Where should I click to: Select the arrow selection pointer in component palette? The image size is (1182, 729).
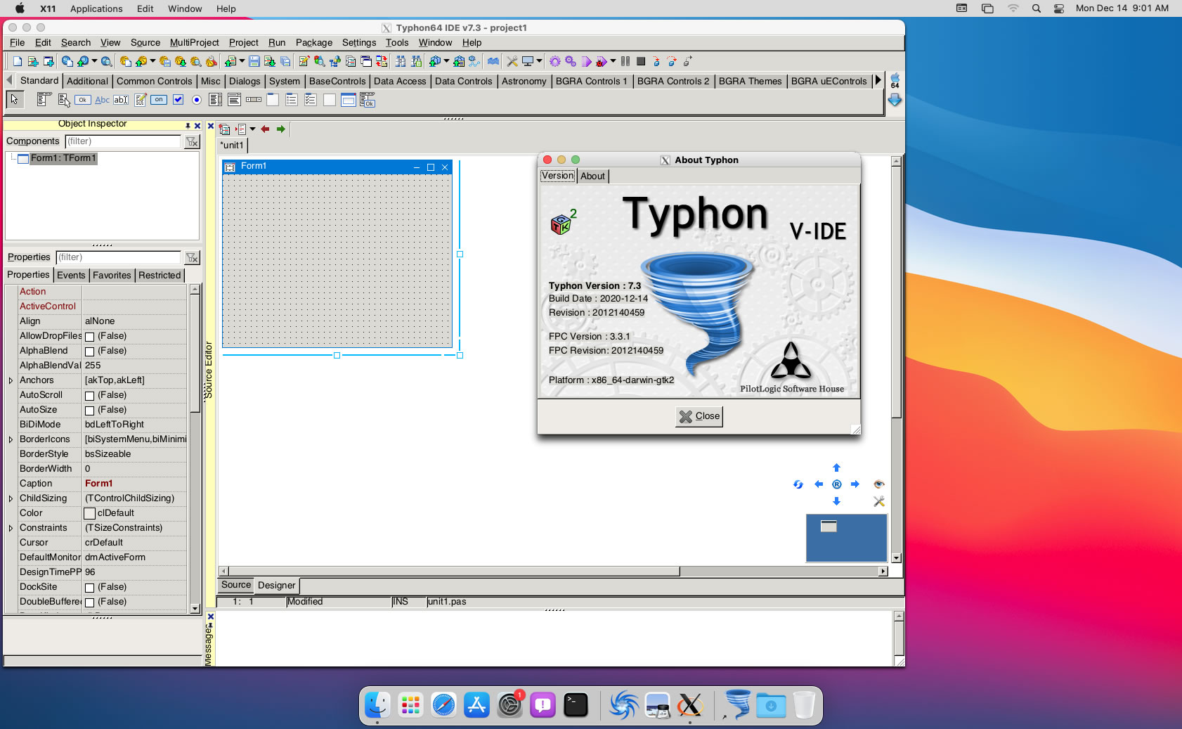pyautogui.click(x=15, y=100)
